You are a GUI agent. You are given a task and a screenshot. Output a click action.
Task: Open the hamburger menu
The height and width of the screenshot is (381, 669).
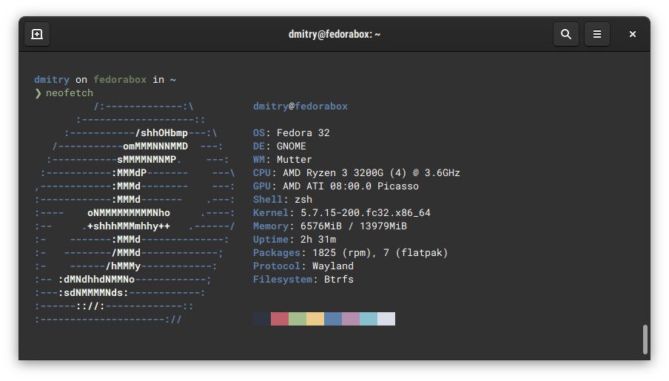(597, 34)
